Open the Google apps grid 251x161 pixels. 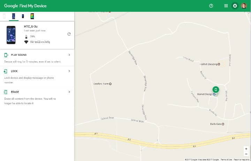coord(226,6)
